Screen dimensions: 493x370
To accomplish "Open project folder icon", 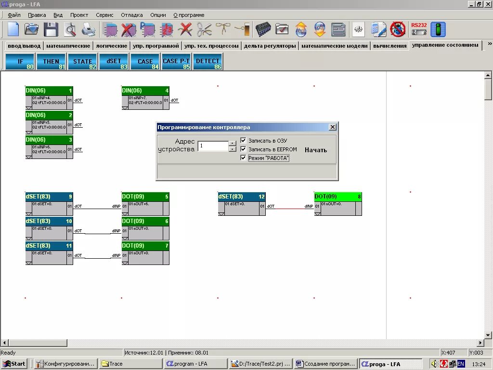I will pyautogui.click(x=31, y=29).
